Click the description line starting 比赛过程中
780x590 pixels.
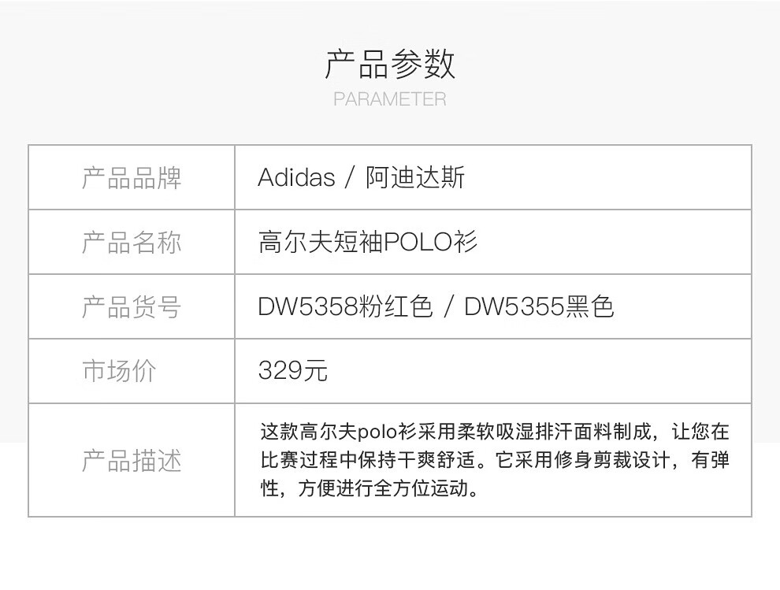(x=495, y=460)
